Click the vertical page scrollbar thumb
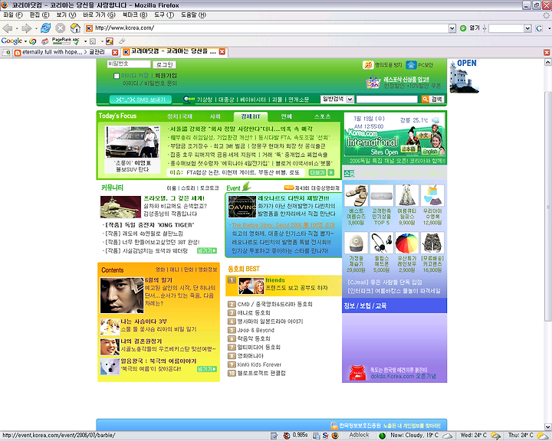552x441 pixels. (547, 206)
